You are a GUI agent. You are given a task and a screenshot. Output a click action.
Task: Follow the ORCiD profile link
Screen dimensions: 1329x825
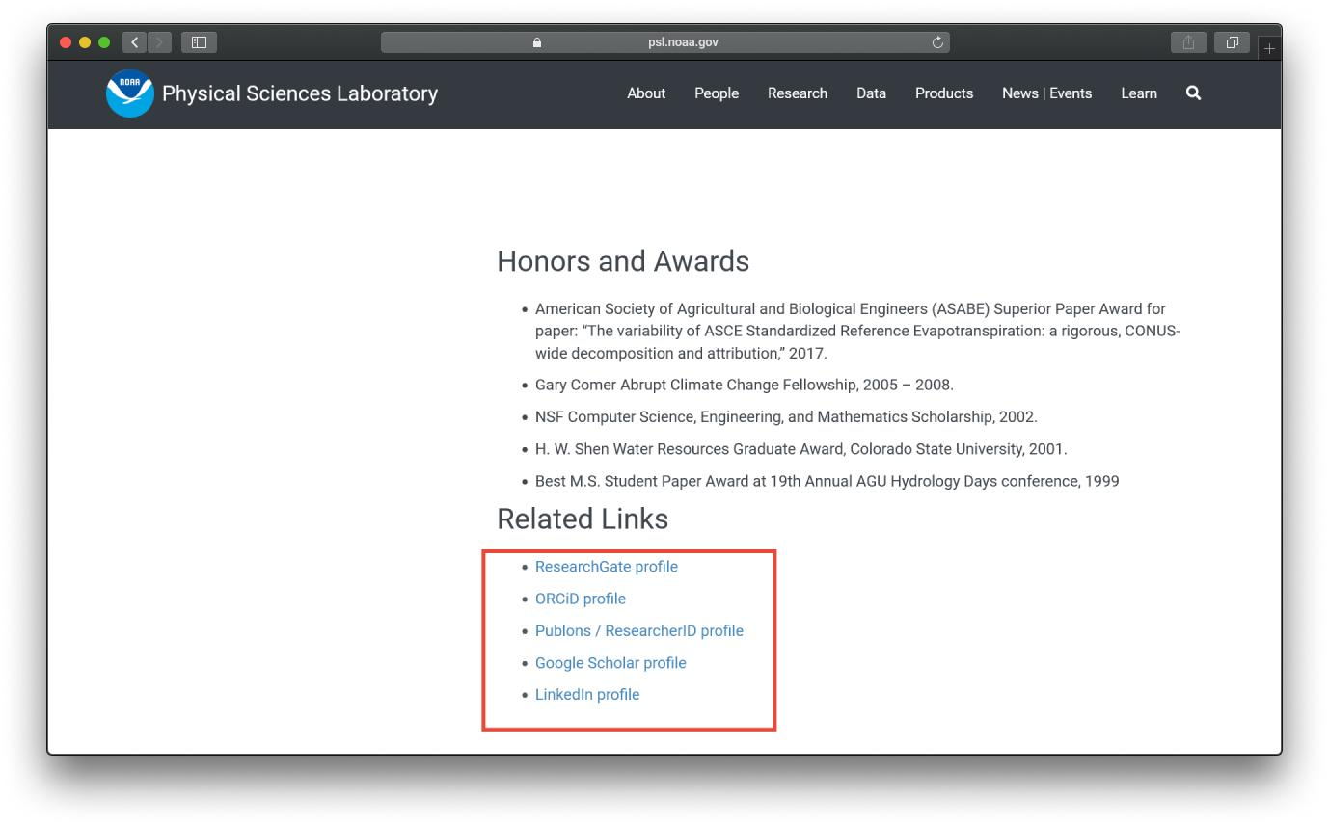(581, 599)
